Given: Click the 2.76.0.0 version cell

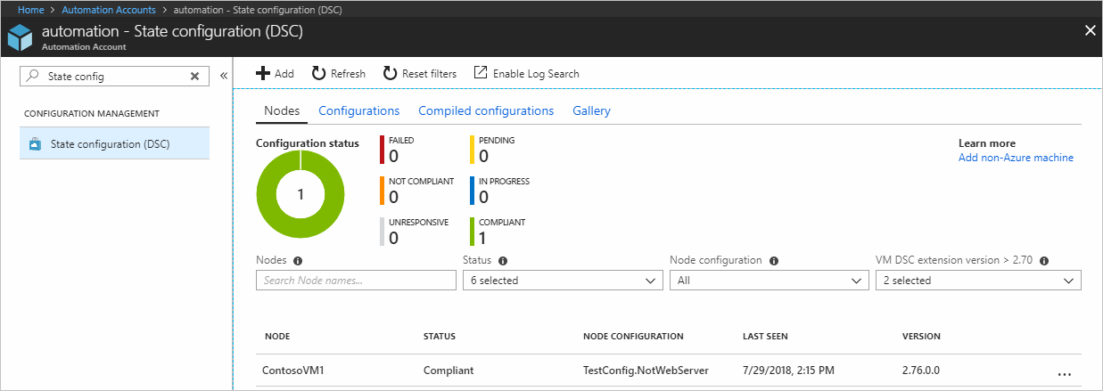Looking at the screenshot, I should coord(922,371).
